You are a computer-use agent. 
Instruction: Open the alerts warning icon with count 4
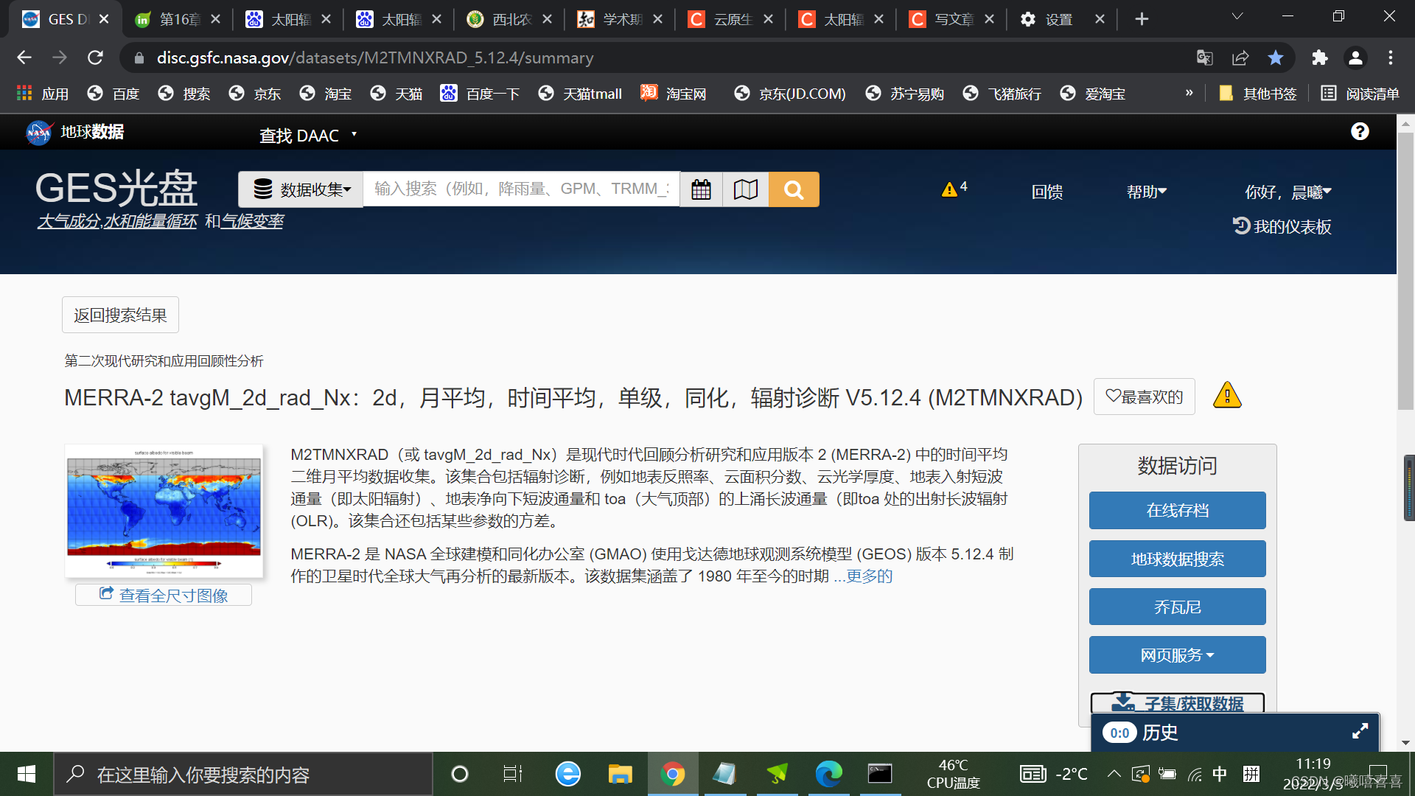[954, 189]
